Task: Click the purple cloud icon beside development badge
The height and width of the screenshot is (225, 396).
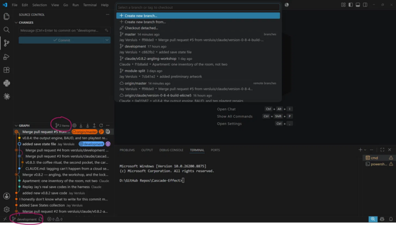Action: tap(108, 144)
